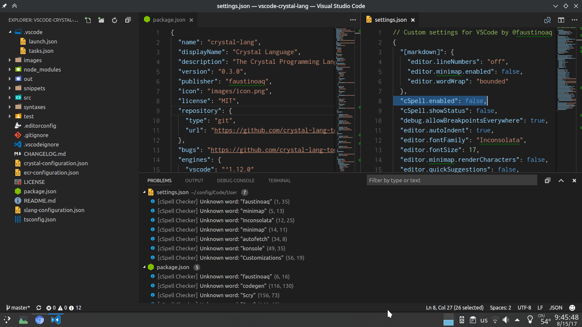Screen dimensions: 582x327
Task: Change the JSON language mode in status bar
Action: [556, 307]
